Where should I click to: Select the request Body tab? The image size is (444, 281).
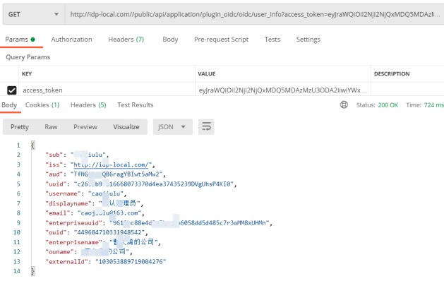(x=170, y=40)
